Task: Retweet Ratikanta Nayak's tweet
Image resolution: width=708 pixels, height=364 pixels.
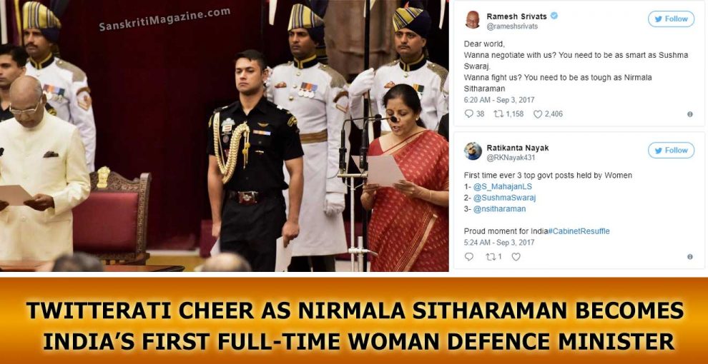Action: pyautogui.click(x=491, y=257)
